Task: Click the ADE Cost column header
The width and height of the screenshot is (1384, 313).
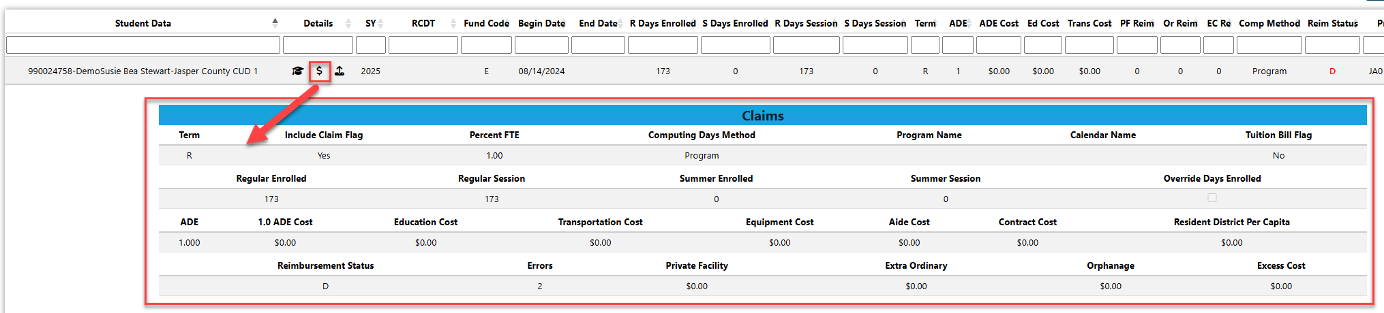Action: point(998,23)
